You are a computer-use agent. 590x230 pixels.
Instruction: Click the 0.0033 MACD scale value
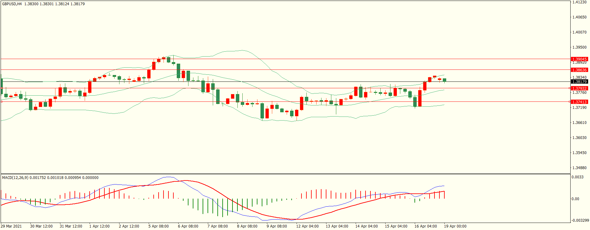point(577,177)
